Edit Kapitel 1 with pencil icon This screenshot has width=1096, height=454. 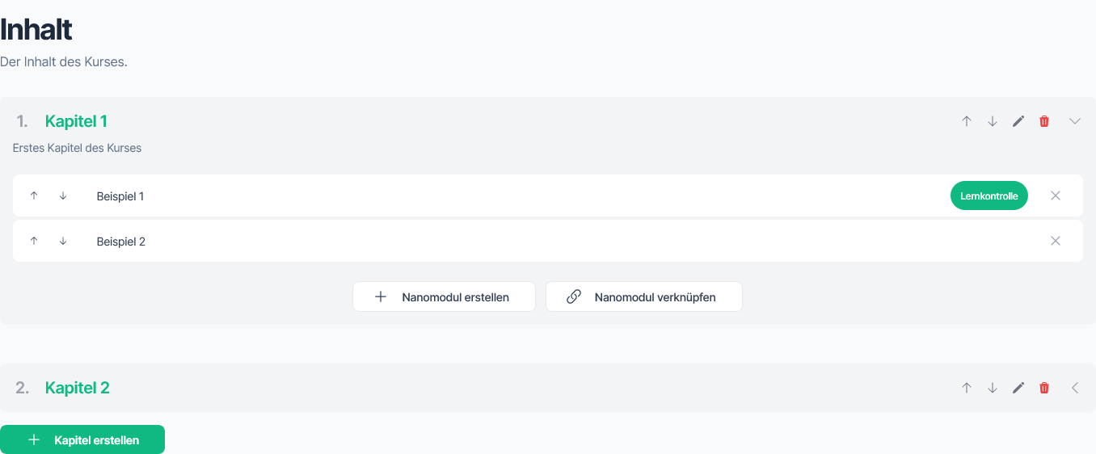[x=1018, y=121]
